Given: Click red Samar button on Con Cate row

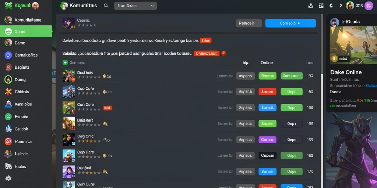Looking at the screenshot, I should [x=267, y=91].
